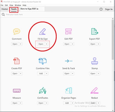115x112 pixels.
Task: Open the Edit menu
Action: (6, 5)
